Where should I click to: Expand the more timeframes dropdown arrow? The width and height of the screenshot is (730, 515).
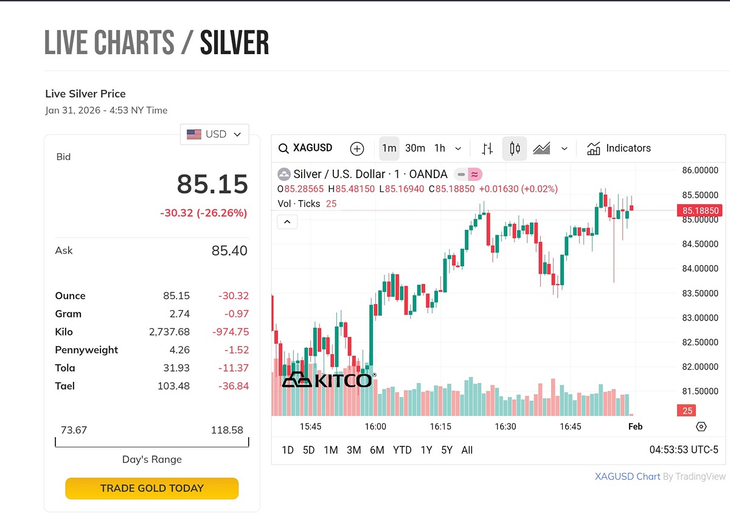coord(458,148)
